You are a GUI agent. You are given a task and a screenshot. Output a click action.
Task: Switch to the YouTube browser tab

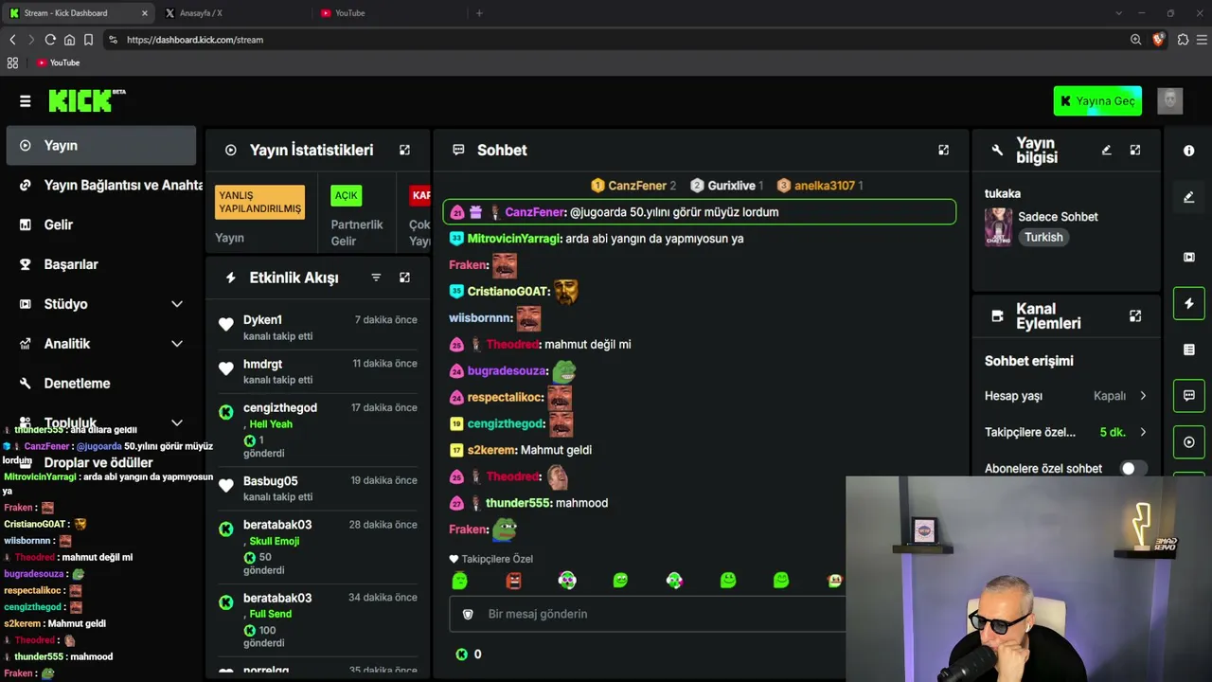(x=388, y=13)
